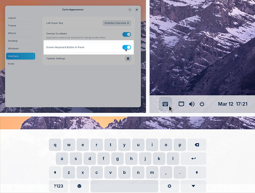Tap the comma key

click(x=166, y=173)
